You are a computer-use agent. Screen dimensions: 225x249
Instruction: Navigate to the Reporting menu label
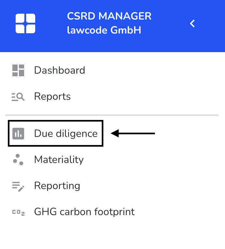point(57,186)
